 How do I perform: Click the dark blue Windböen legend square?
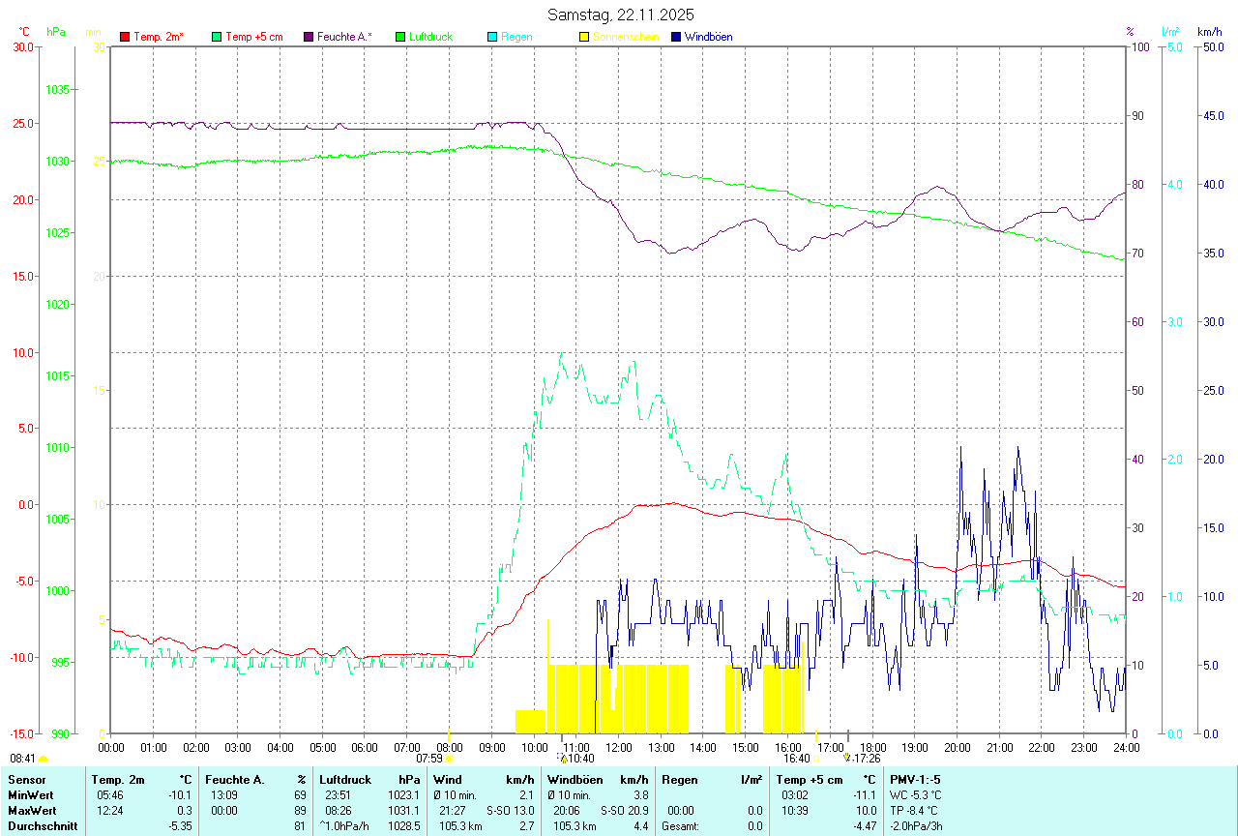click(x=676, y=37)
